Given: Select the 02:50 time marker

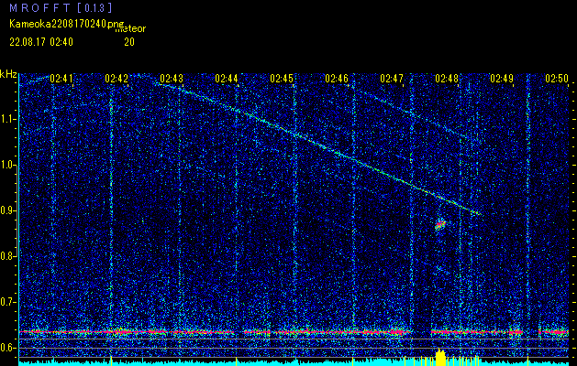Looking at the screenshot, I should (x=557, y=79).
